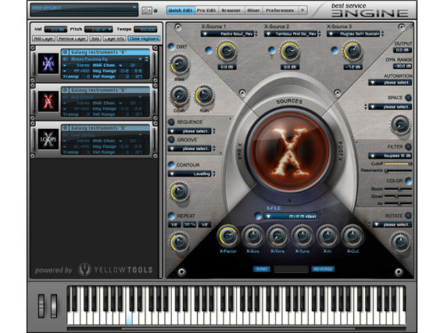Open the Preferences tab
The width and height of the screenshot is (444, 333).
(280, 10)
